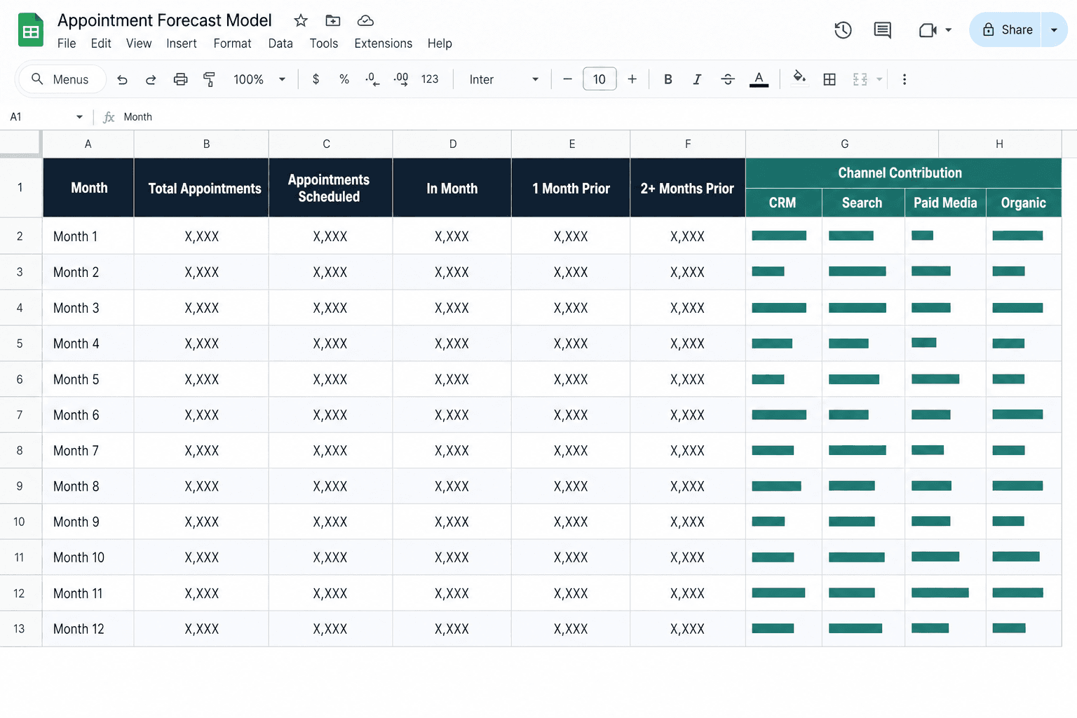Start a meeting with camera icon

coord(928,30)
